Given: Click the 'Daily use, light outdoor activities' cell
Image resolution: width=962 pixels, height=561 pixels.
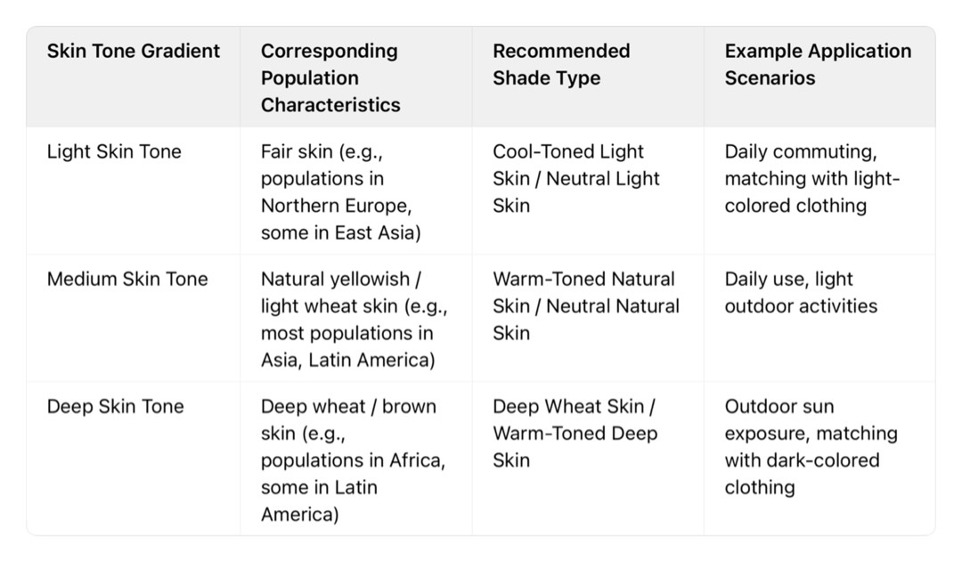Looking at the screenshot, I should (801, 292).
